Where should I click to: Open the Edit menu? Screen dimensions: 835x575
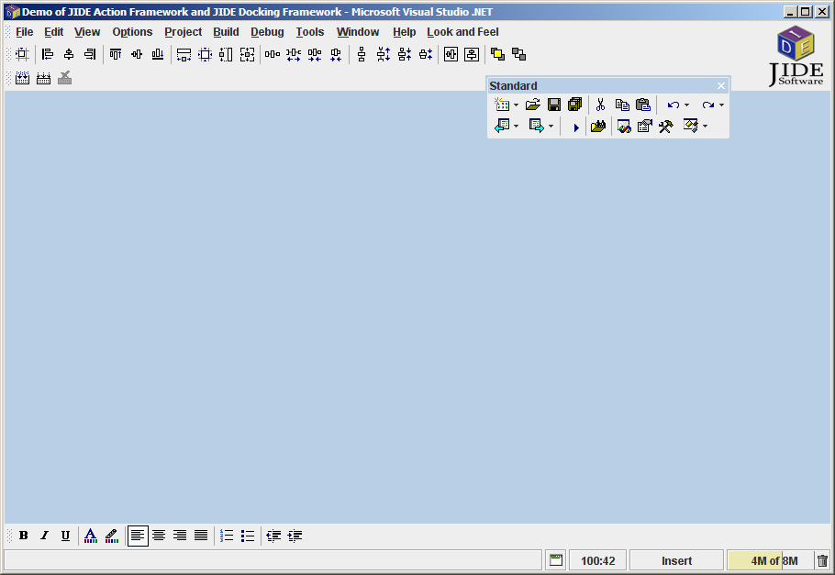54,32
